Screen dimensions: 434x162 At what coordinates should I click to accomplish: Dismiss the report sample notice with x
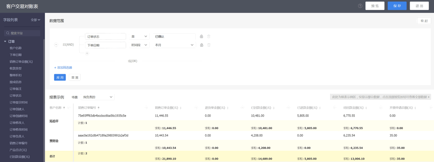(429, 97)
